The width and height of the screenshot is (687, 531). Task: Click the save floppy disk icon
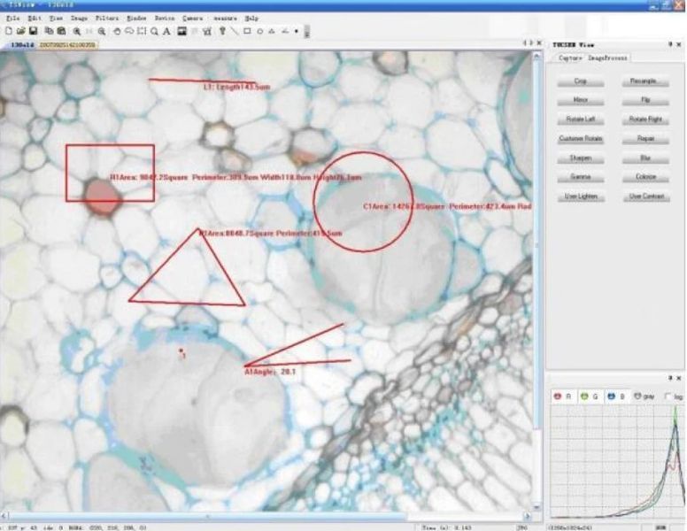33,31
